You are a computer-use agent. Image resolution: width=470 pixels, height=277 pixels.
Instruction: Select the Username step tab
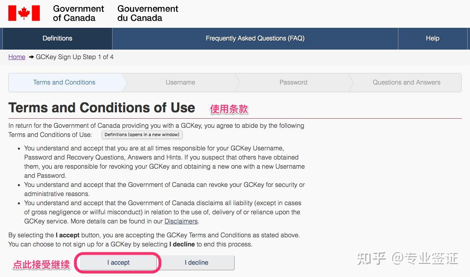(x=180, y=82)
